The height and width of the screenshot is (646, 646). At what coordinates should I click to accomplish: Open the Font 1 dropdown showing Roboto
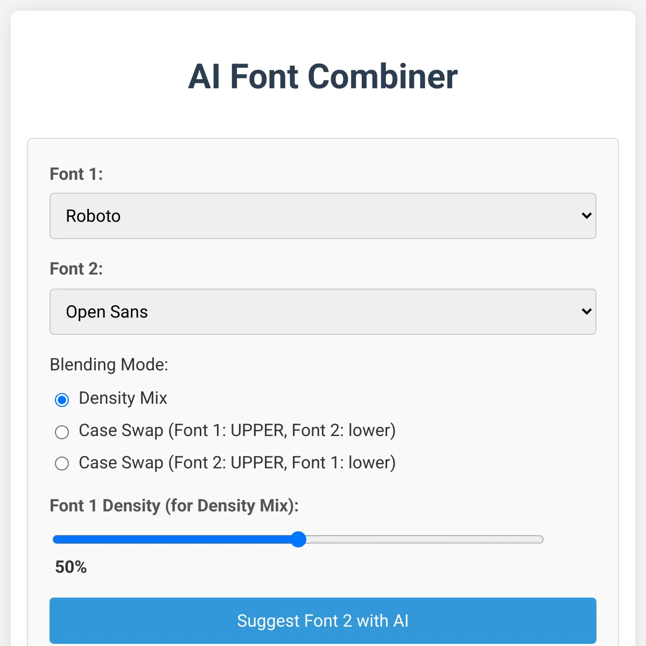[323, 216]
